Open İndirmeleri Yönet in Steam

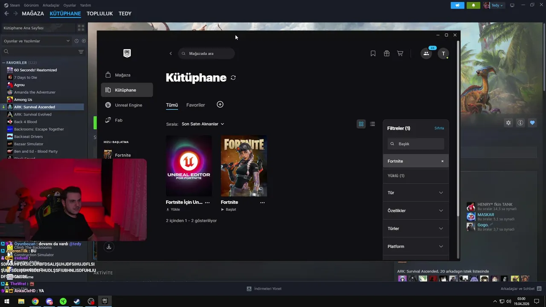[x=264, y=289]
